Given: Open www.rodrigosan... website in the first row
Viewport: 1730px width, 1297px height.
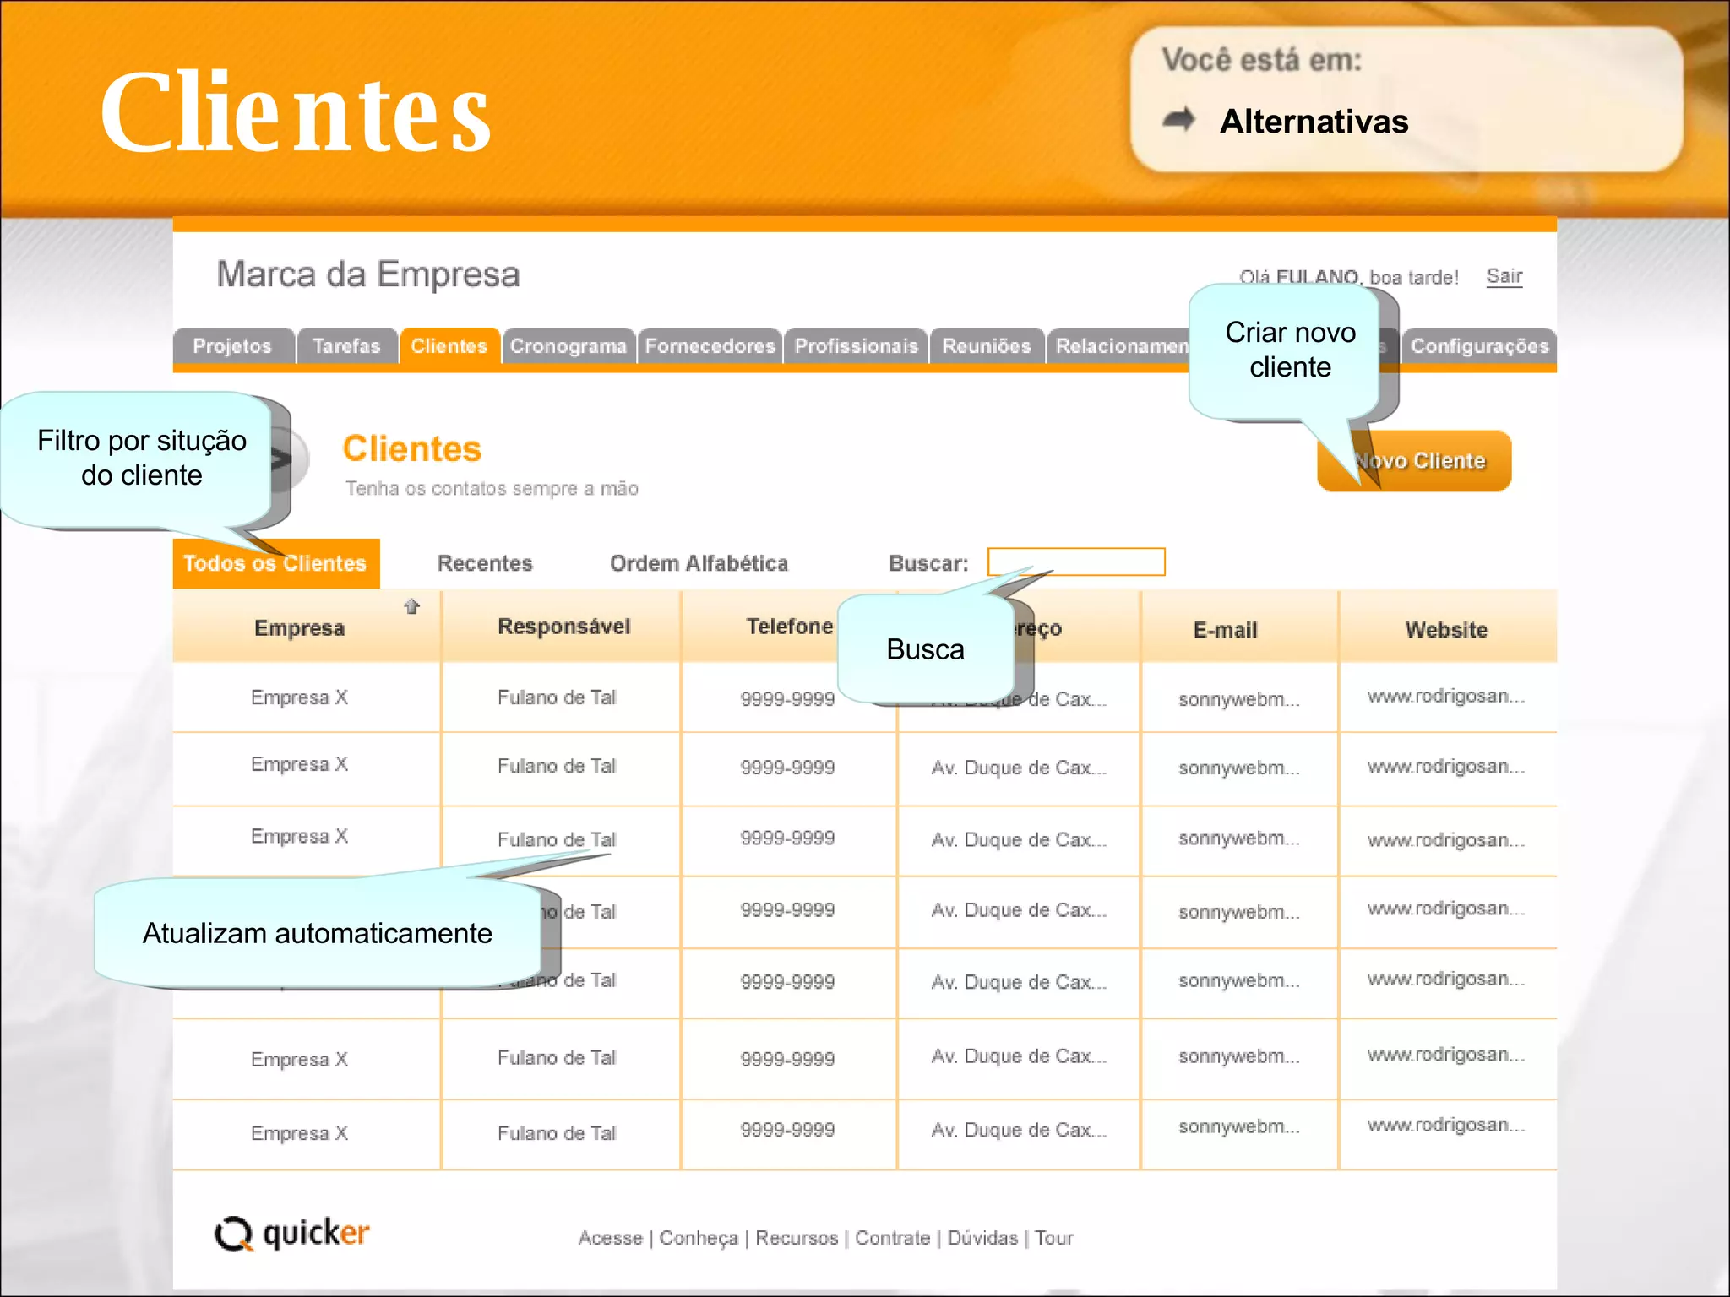Looking at the screenshot, I should coord(1446,696).
